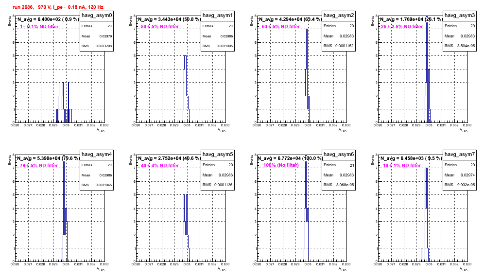
Task: Select Entries value 20 in havg_asym2
Action: [351, 26]
